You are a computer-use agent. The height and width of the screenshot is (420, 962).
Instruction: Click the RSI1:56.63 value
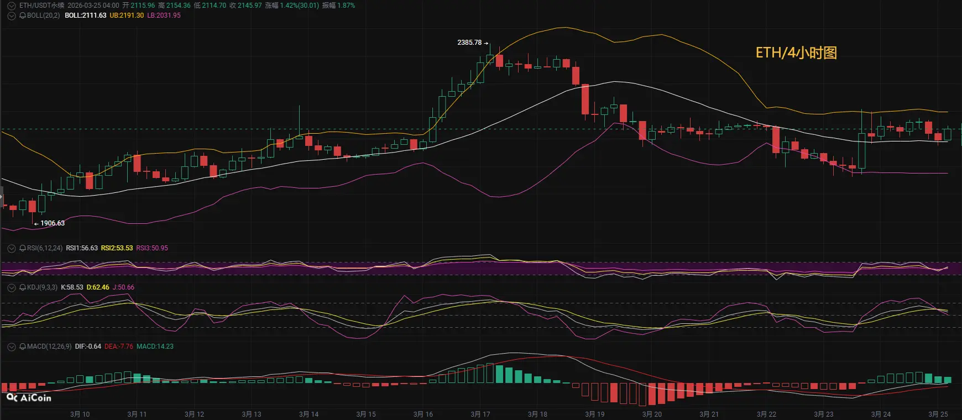tap(82, 248)
